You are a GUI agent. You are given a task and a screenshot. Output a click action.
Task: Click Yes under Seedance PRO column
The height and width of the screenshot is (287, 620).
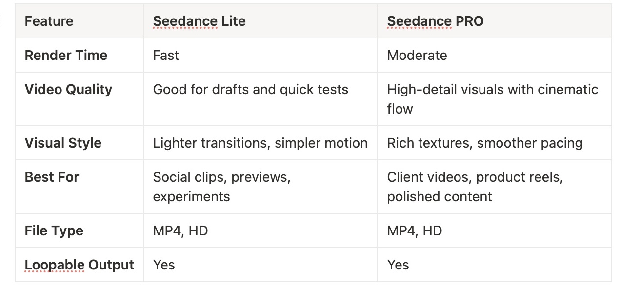point(494,265)
